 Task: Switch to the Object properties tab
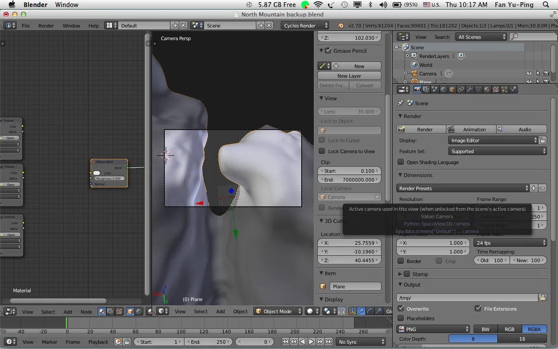(452, 89)
